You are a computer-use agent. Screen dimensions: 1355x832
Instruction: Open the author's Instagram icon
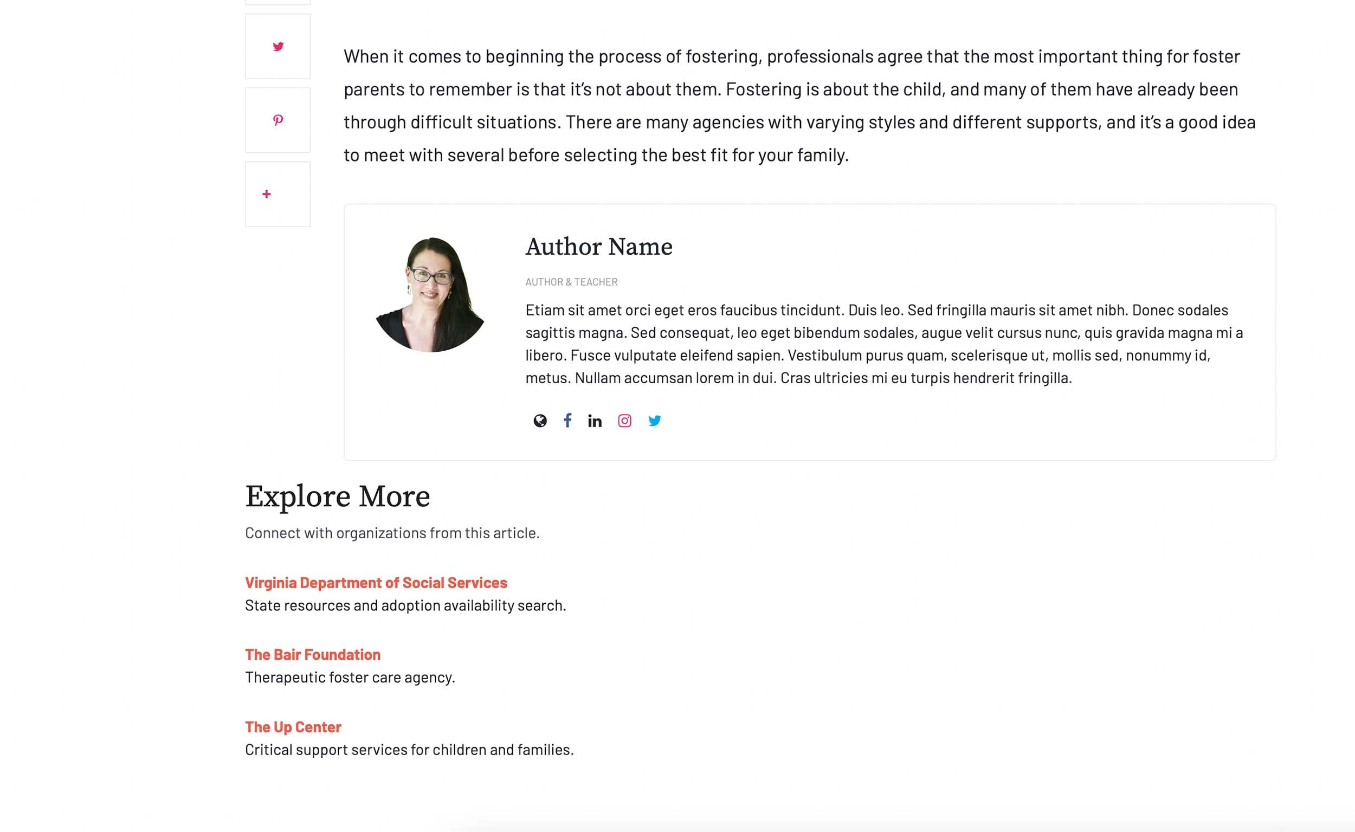[x=624, y=421]
